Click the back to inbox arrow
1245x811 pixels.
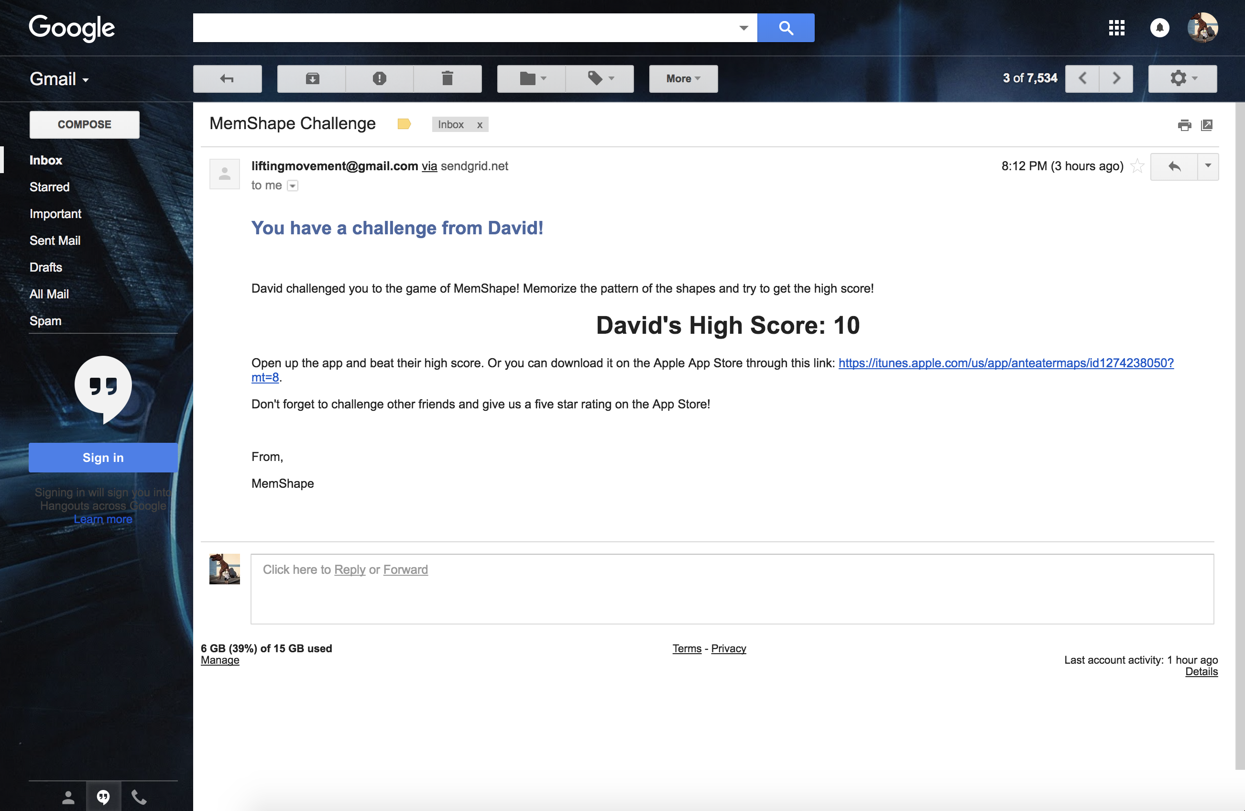pyautogui.click(x=227, y=78)
